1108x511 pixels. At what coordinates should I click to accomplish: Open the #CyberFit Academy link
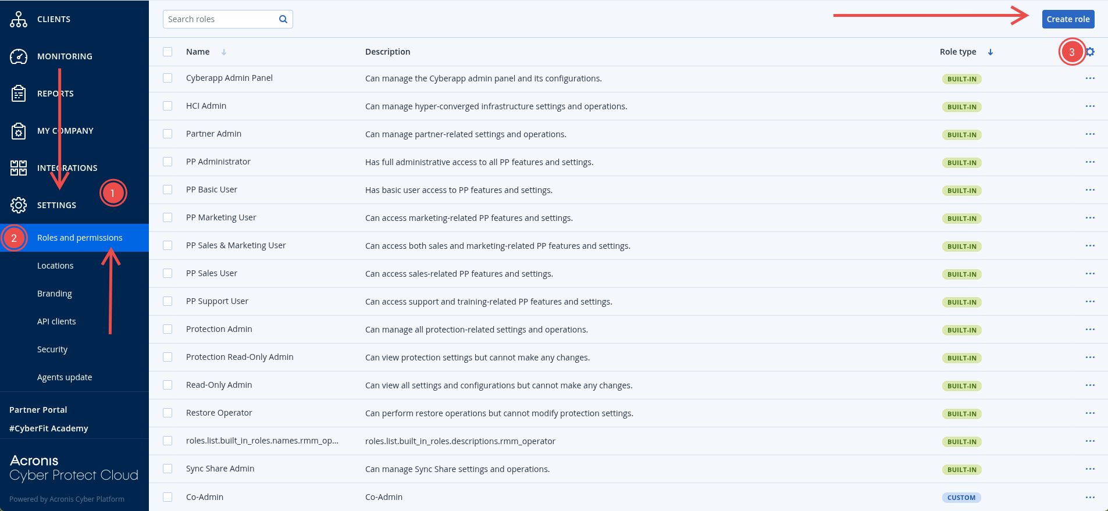[48, 428]
